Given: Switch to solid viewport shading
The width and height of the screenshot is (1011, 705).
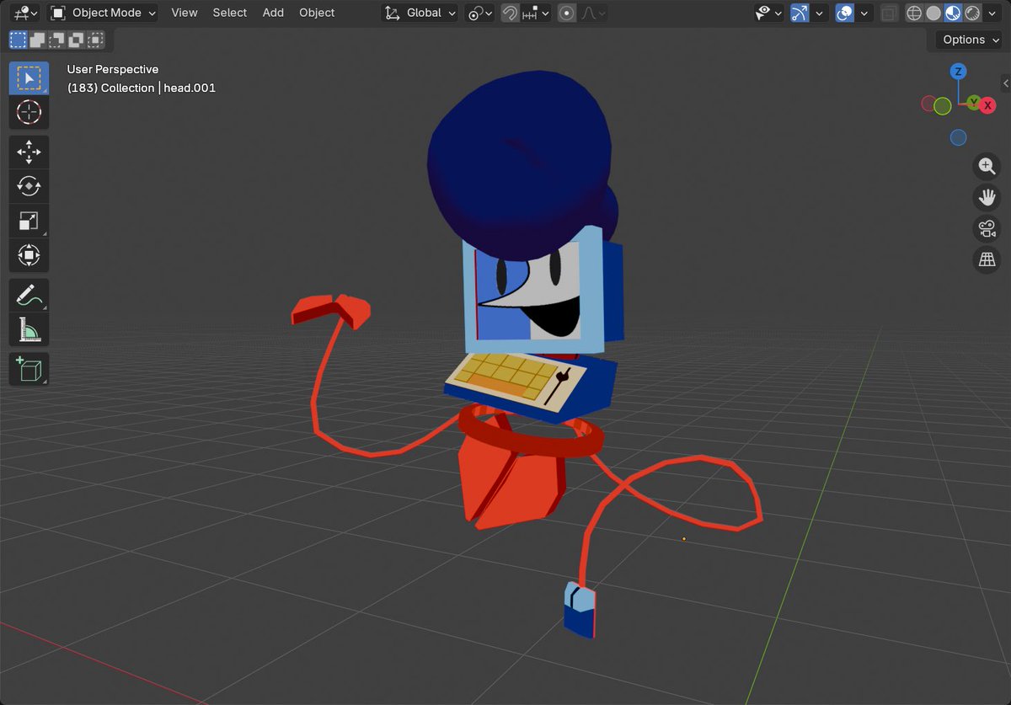Looking at the screenshot, I should point(933,13).
